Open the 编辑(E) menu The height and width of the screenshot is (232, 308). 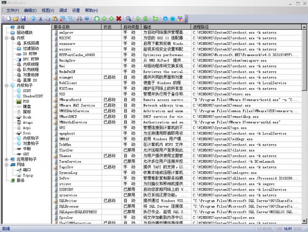tap(30, 10)
